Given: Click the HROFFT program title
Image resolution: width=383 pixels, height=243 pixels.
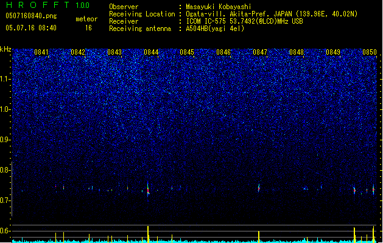Looking at the screenshot, I should point(38,5).
